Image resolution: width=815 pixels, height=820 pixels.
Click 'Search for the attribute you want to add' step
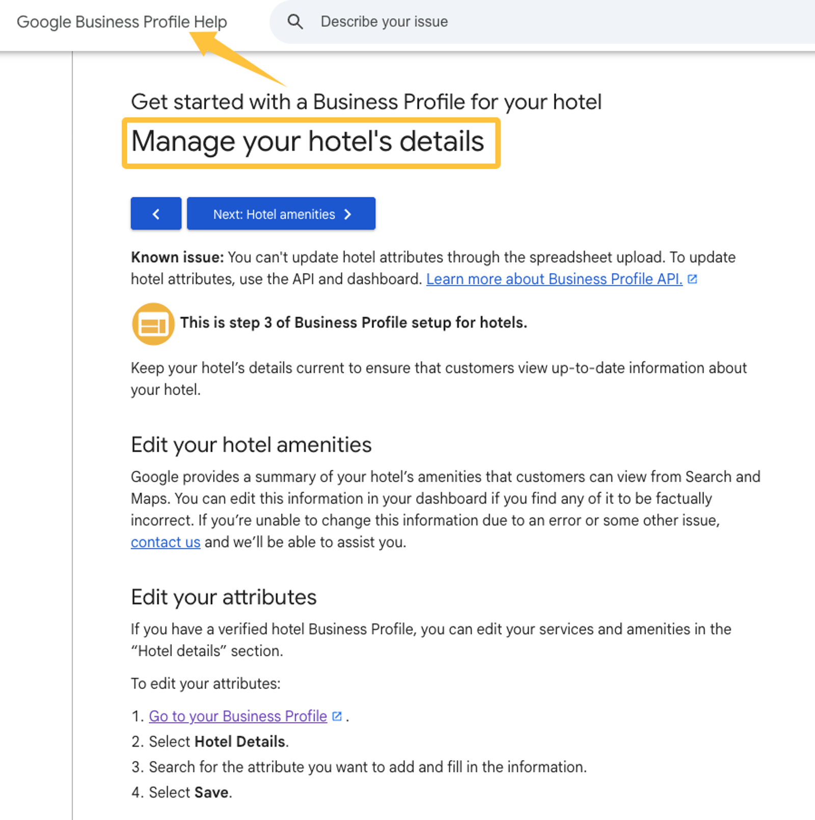368,767
